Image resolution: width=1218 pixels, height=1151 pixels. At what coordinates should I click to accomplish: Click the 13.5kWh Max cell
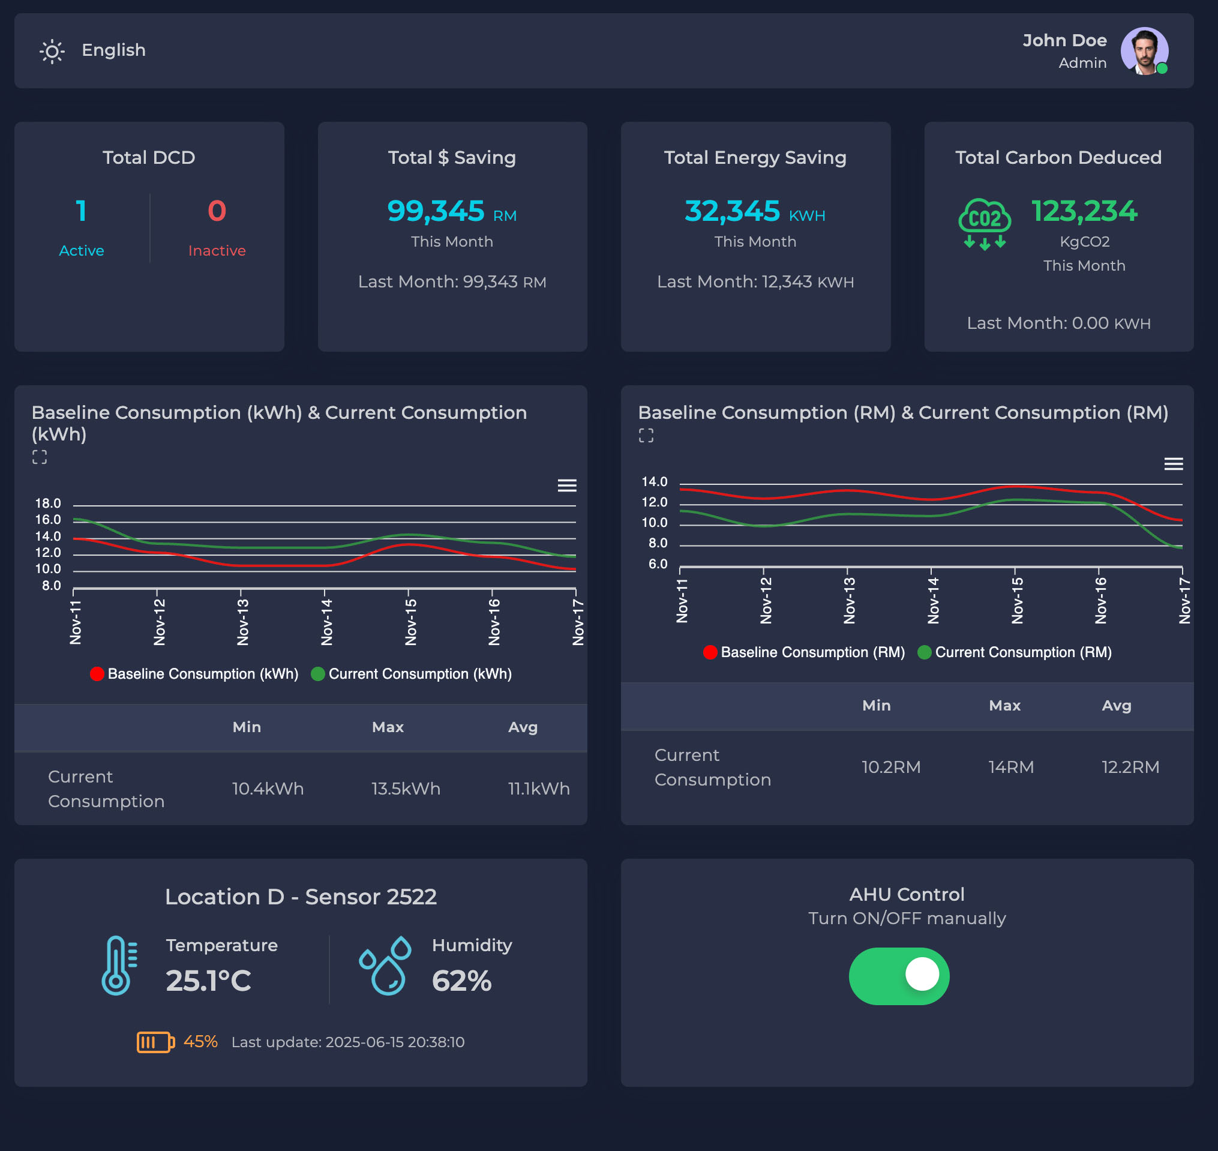[x=406, y=789]
